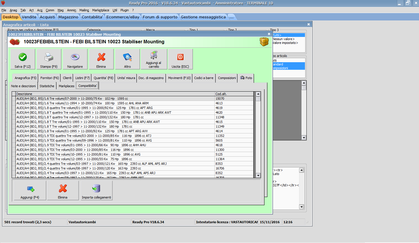Select 'Valore impostato' in the Tipo 3 list
Viewport: 419px width, 243px height.
[x=285, y=43]
